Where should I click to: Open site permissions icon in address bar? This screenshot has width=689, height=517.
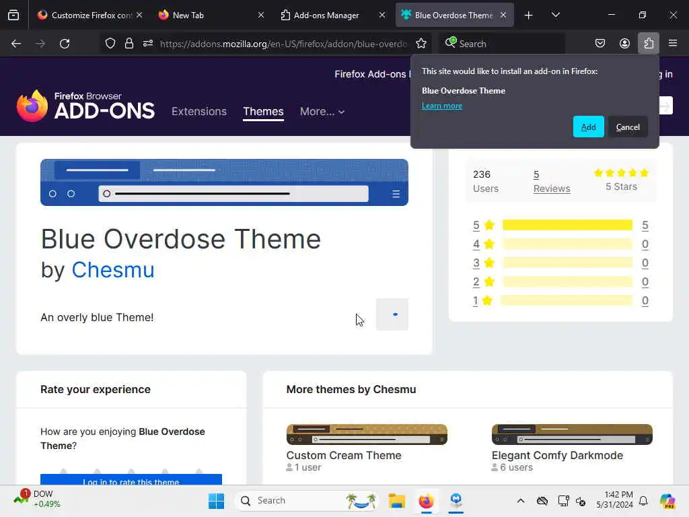tap(147, 43)
